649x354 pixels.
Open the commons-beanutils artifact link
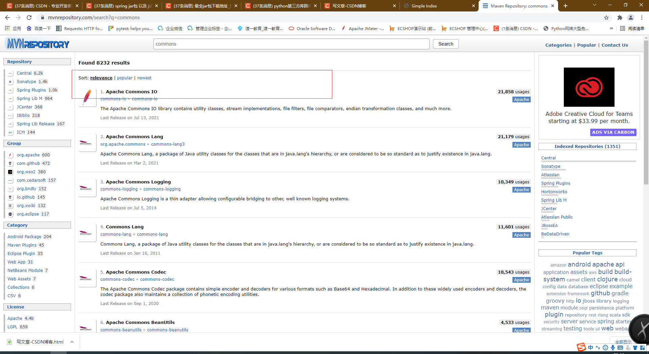(167, 330)
